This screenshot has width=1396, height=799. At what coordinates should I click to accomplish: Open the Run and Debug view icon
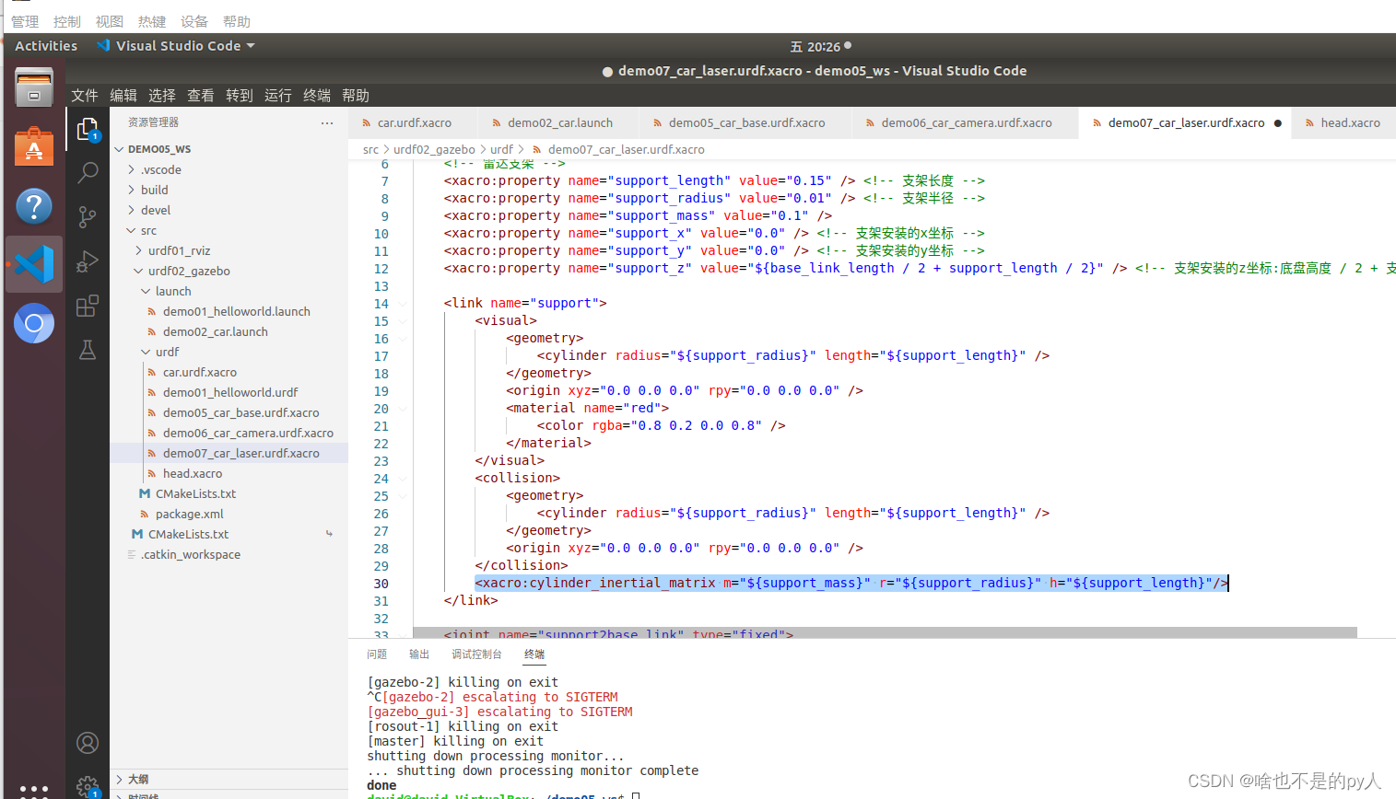coord(88,261)
